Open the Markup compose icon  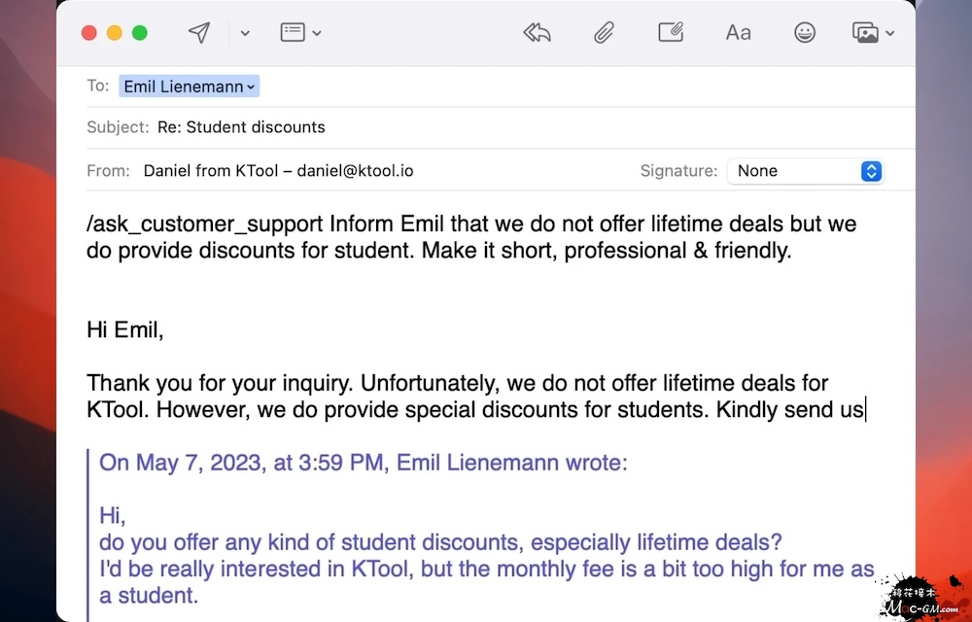(x=671, y=33)
